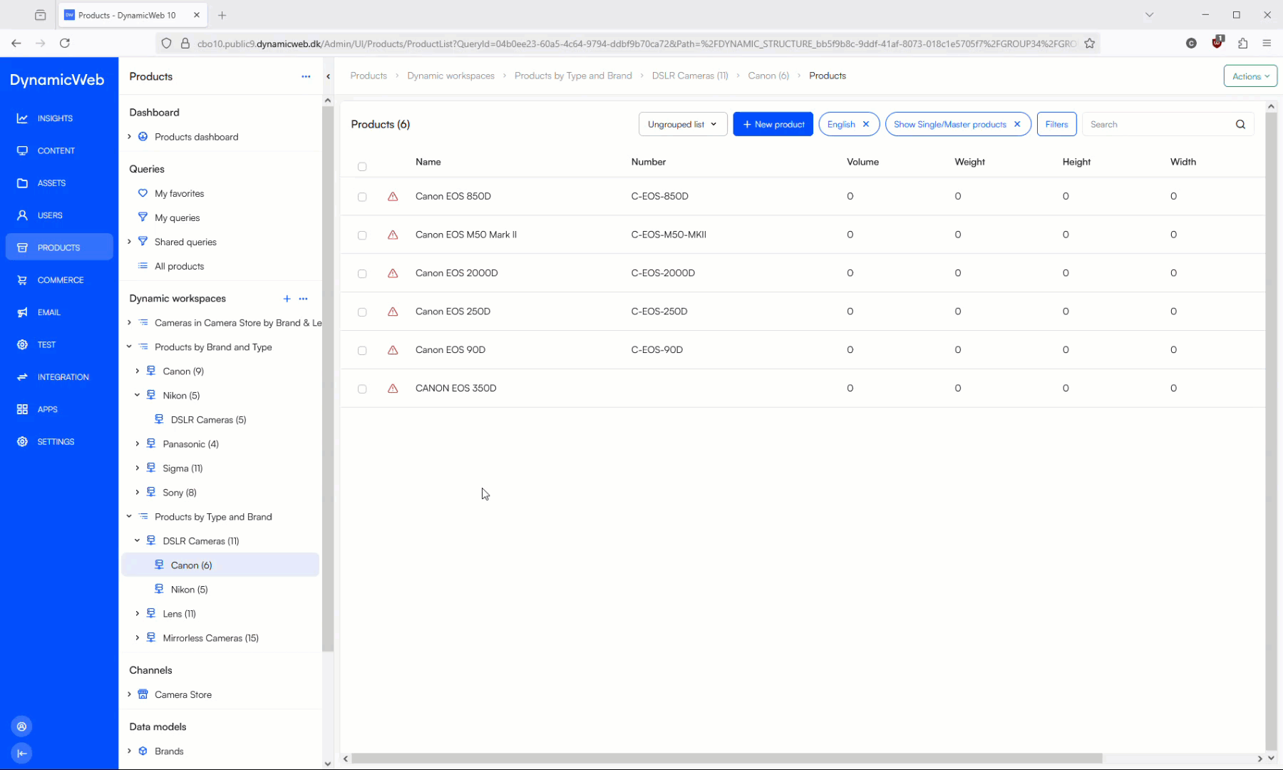Open the Products panel ellipsis menu
The width and height of the screenshot is (1283, 770).
pos(306,76)
